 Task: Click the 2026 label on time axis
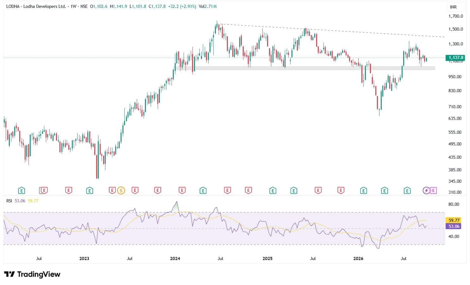358,258
